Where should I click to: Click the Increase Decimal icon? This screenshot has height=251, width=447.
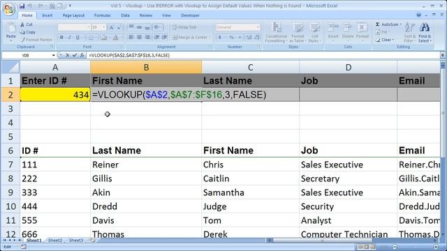(249, 37)
